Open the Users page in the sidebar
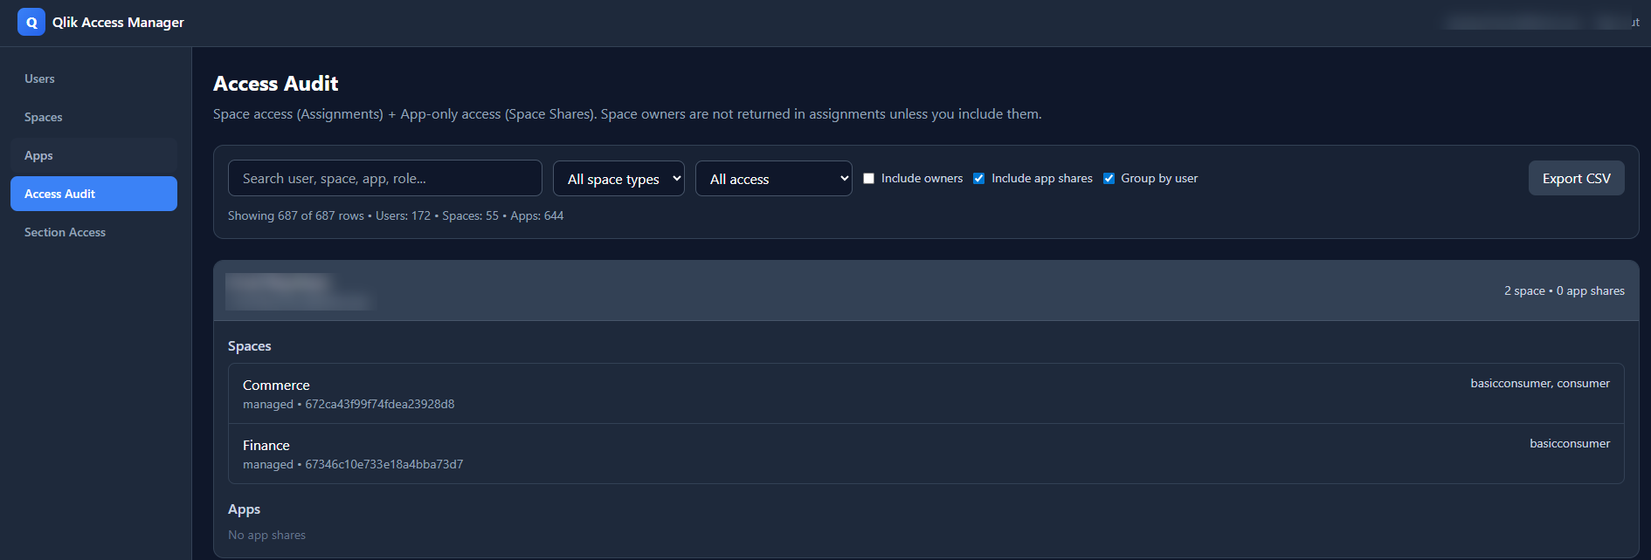The image size is (1651, 560). [39, 79]
